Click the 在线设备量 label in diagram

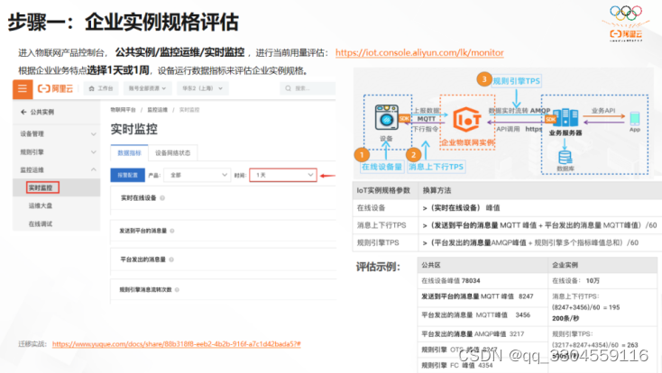382,167
